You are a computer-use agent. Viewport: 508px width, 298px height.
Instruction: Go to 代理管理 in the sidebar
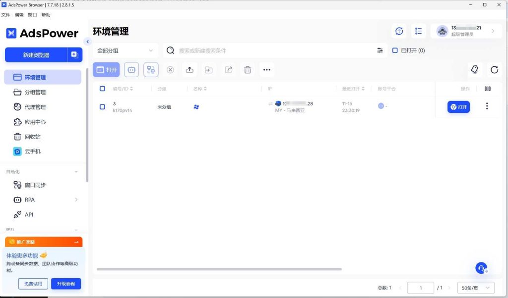coord(35,107)
